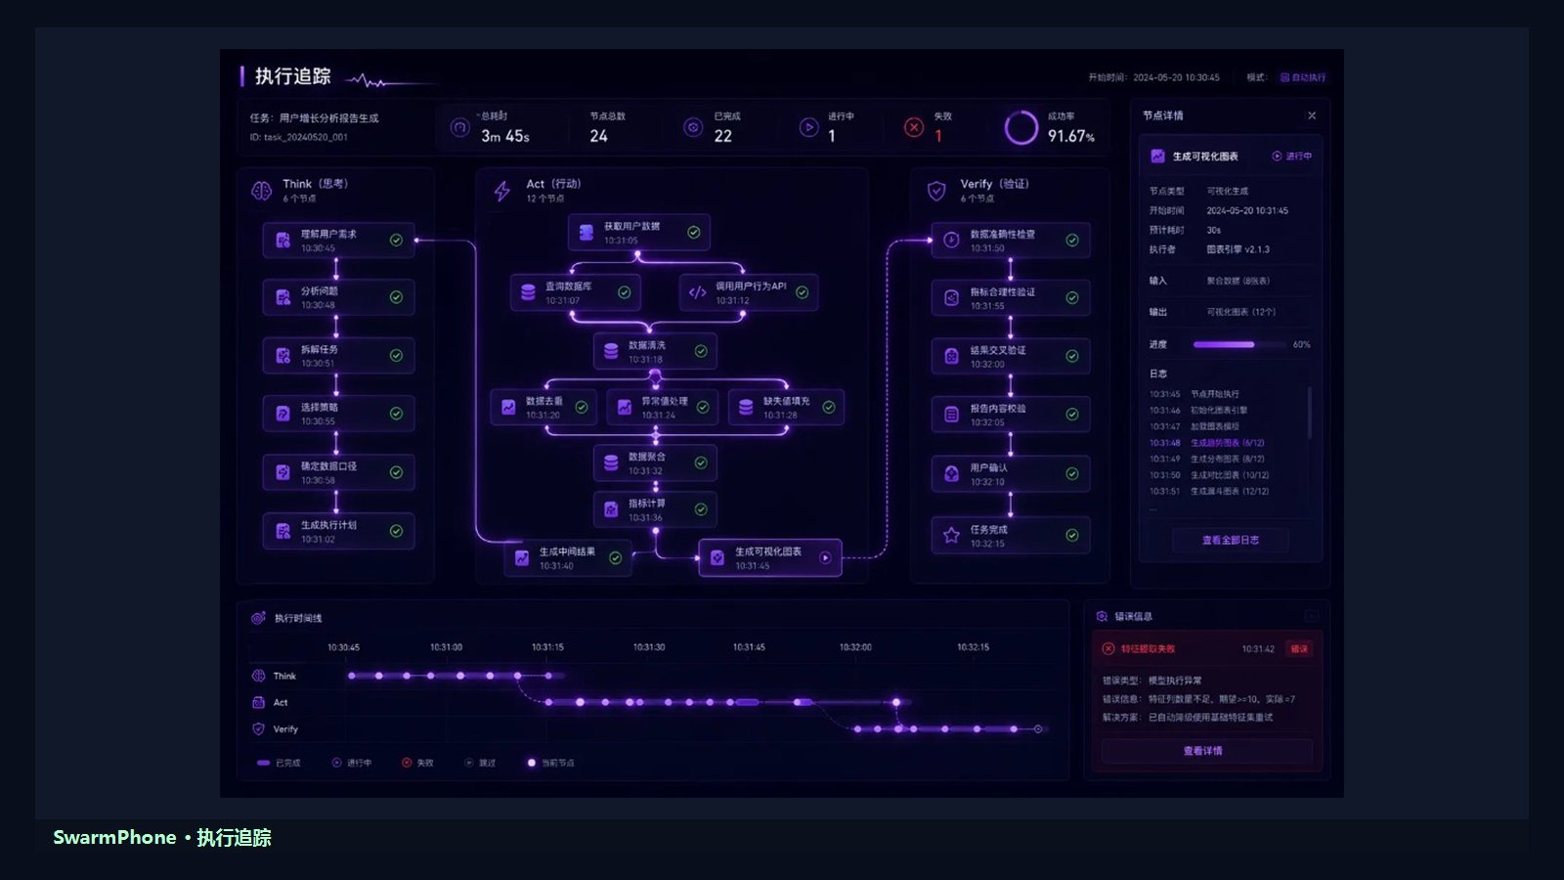Image resolution: width=1564 pixels, height=880 pixels.
Task: Click the document icon on 报告内容校验 node
Action: (951, 415)
